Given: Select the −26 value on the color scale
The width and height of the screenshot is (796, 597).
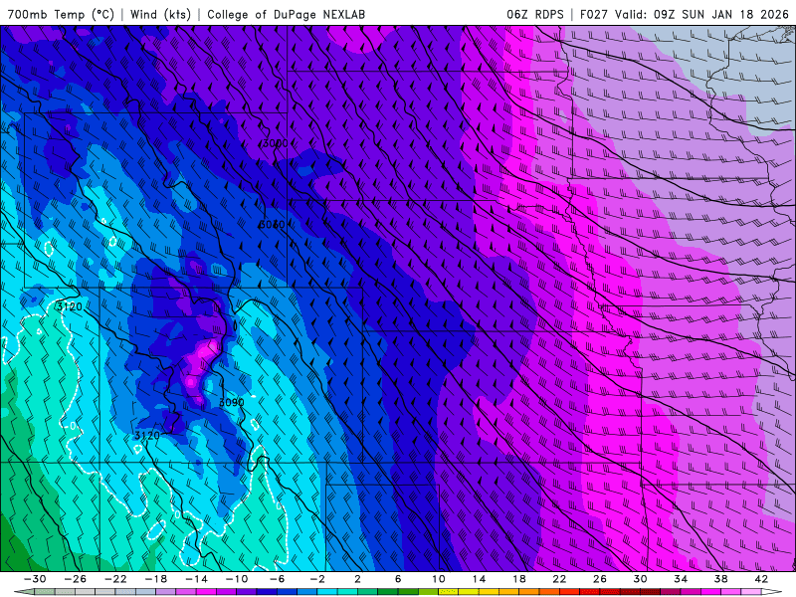Looking at the screenshot, I should tap(76, 579).
